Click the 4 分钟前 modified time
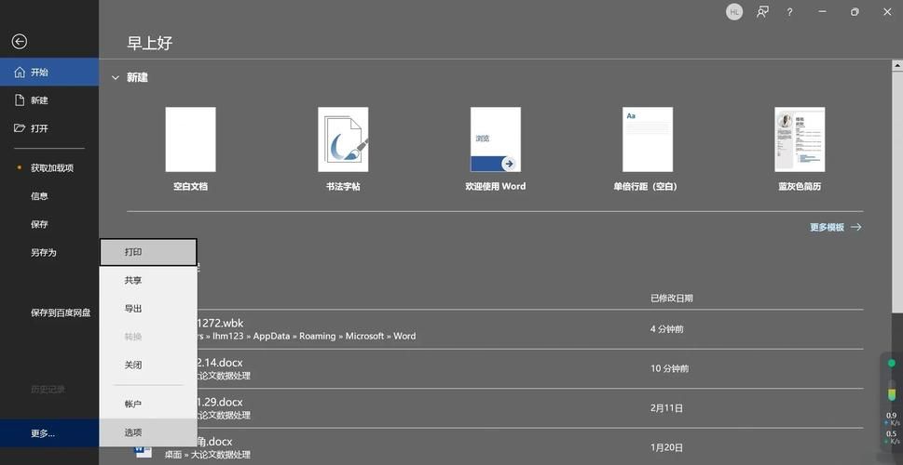Screen dimensions: 903x465 pyautogui.click(x=667, y=329)
